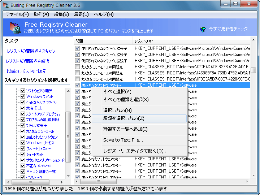Choose すべての種類を選択(S) in context menu
Viewport: 260px width, 195px height.
139,100
